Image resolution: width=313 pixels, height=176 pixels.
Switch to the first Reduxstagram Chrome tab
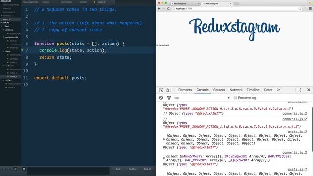[x=185, y=4]
